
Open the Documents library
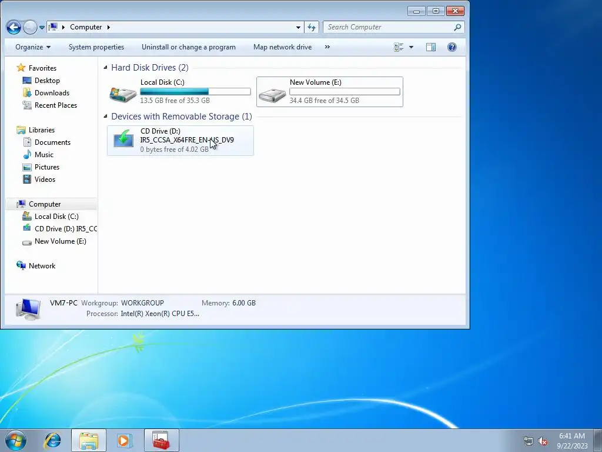[52, 142]
